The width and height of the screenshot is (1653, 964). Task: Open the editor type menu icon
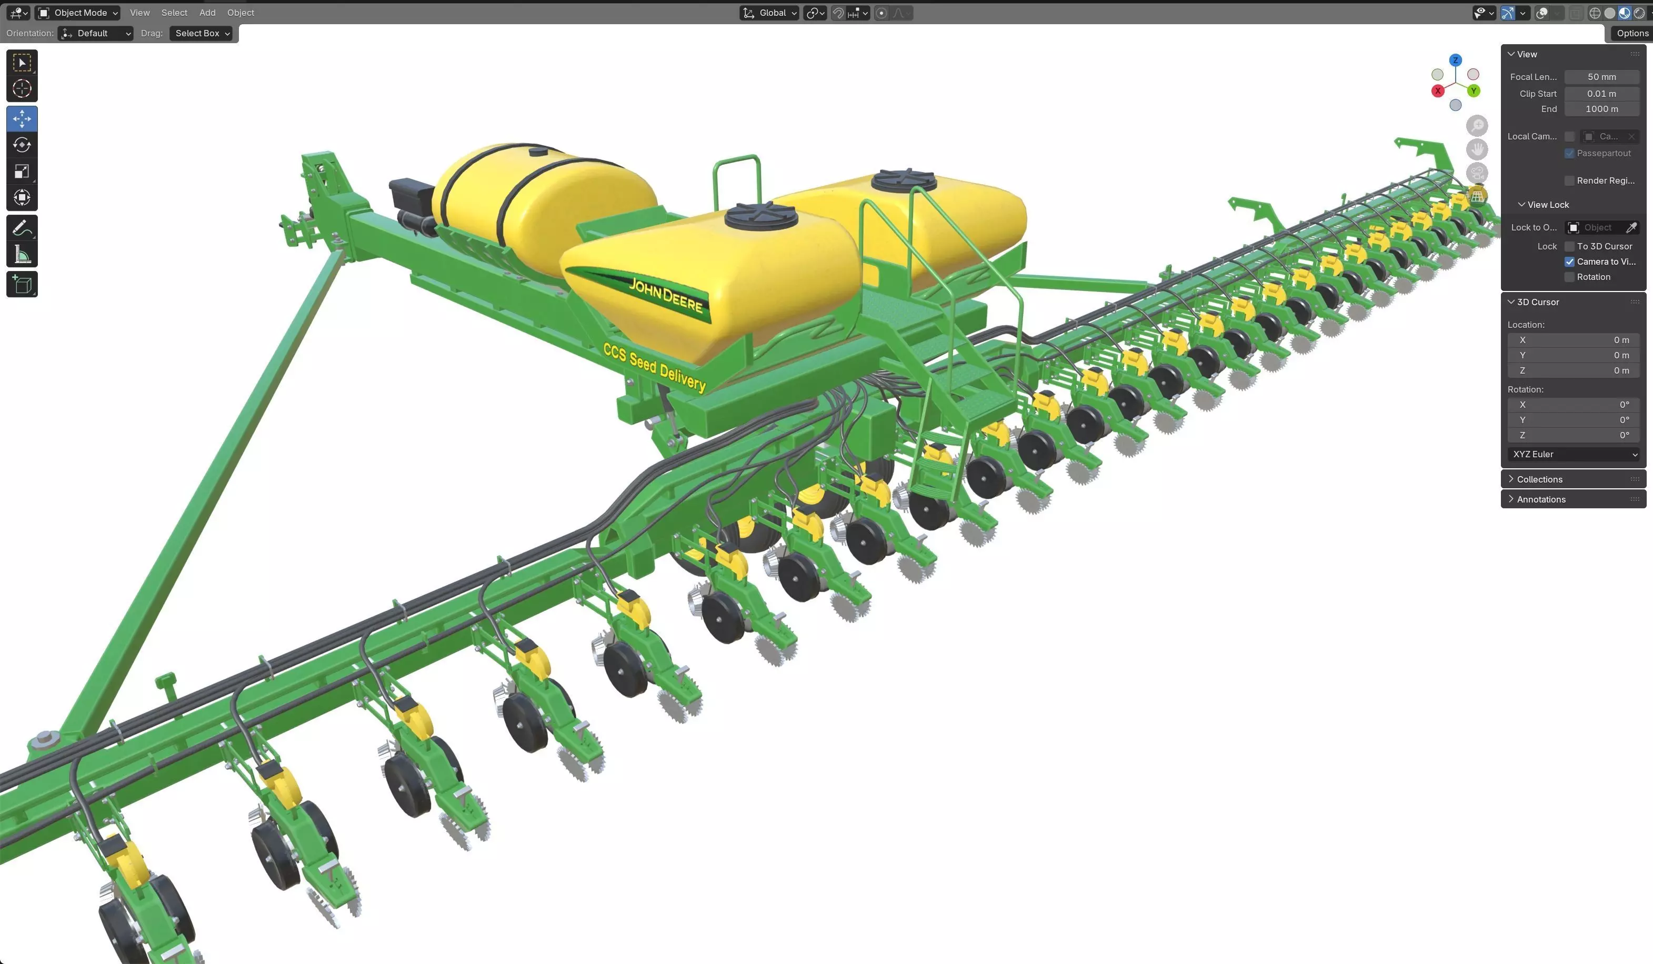point(18,13)
